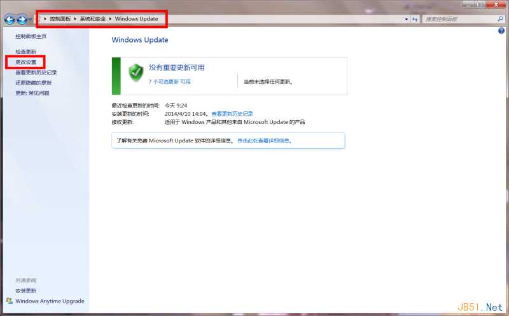Image resolution: width=509 pixels, height=316 pixels.
Task: Select 控制面板 in the breadcrumb
Action: pyautogui.click(x=60, y=19)
